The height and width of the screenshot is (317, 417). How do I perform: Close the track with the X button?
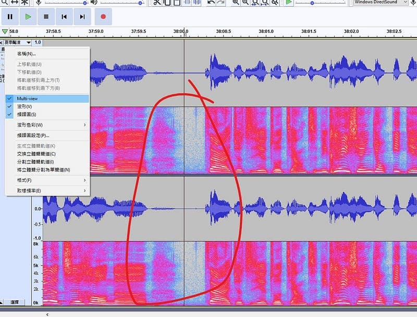click(2, 43)
